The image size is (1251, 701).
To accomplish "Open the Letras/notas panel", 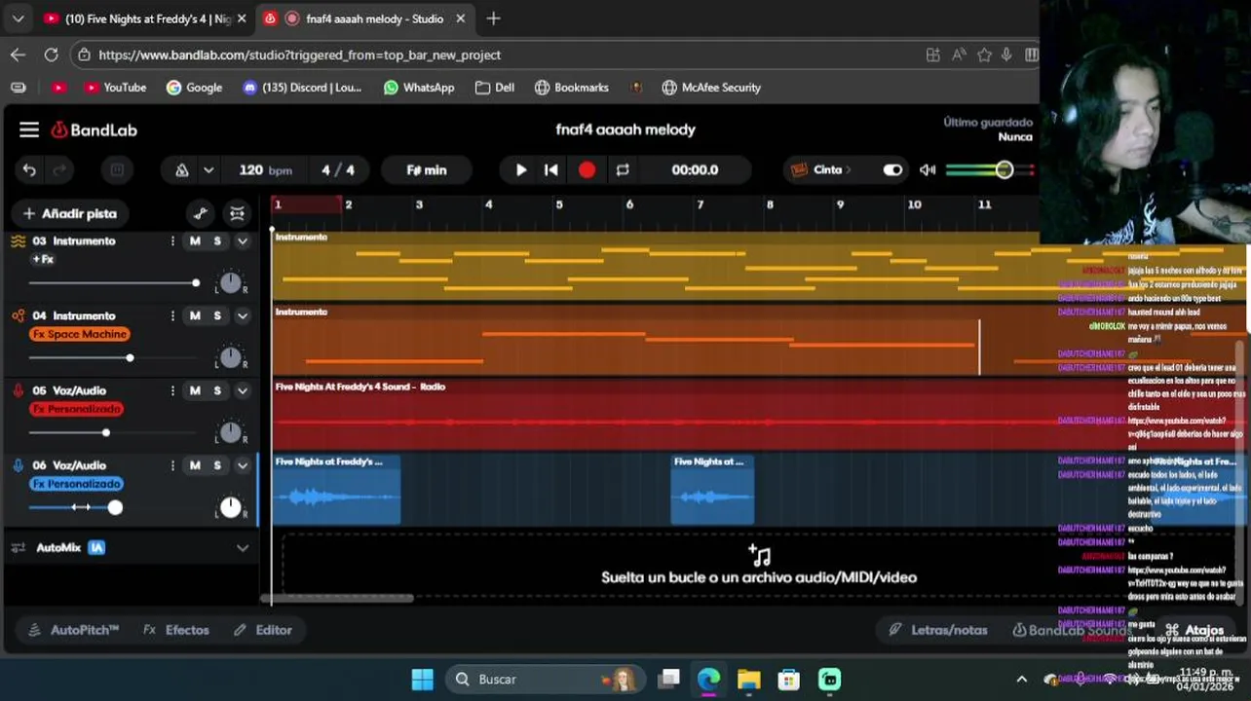I will (x=938, y=630).
